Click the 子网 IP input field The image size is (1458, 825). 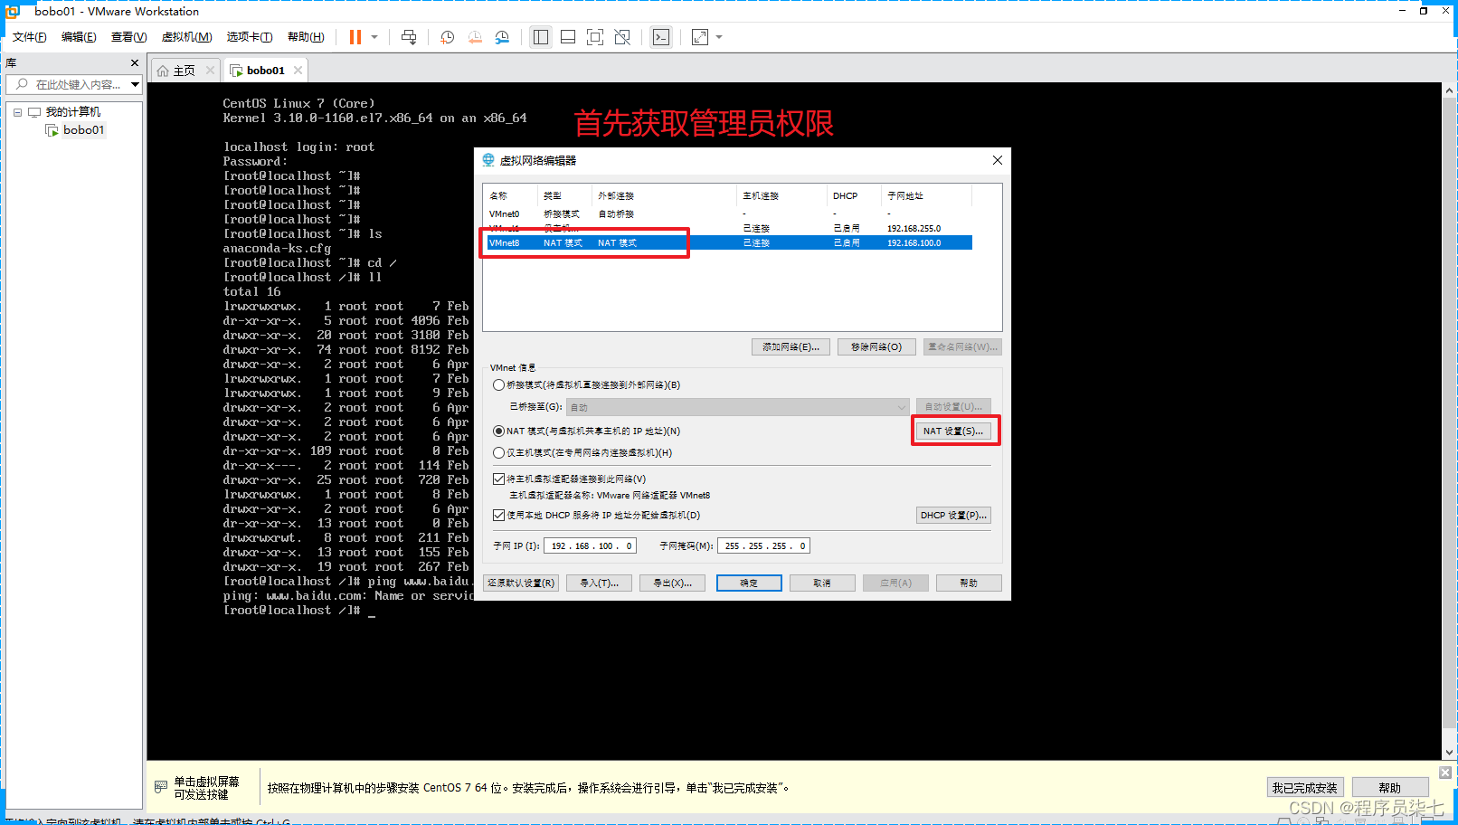coord(590,546)
